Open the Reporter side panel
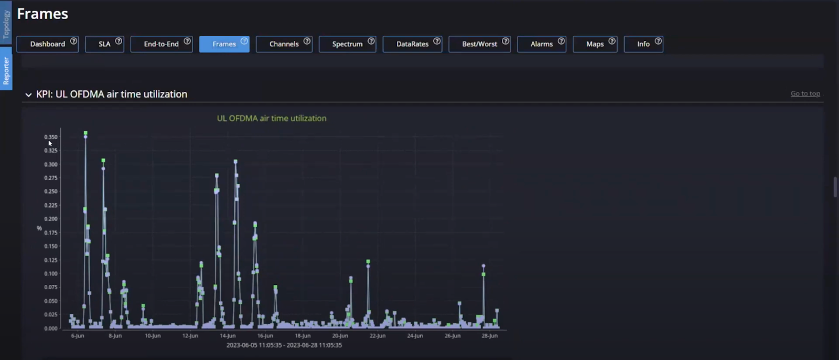The height and width of the screenshot is (360, 839). 6,70
